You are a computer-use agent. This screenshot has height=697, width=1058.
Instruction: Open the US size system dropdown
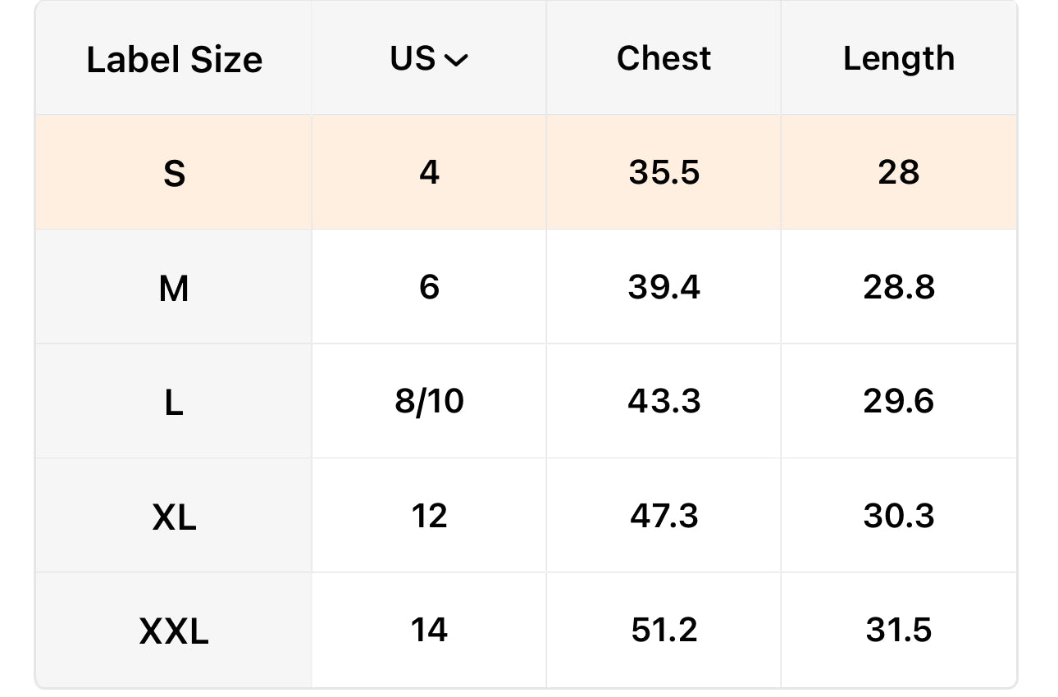pyautogui.click(x=429, y=59)
